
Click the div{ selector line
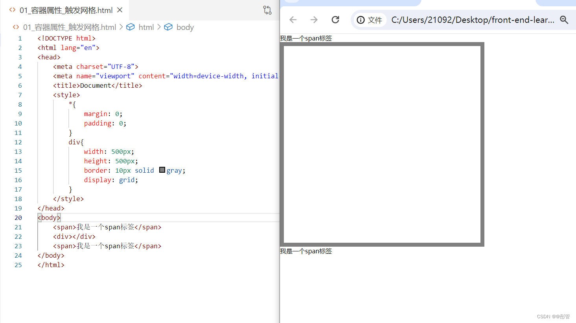pyautogui.click(x=76, y=142)
